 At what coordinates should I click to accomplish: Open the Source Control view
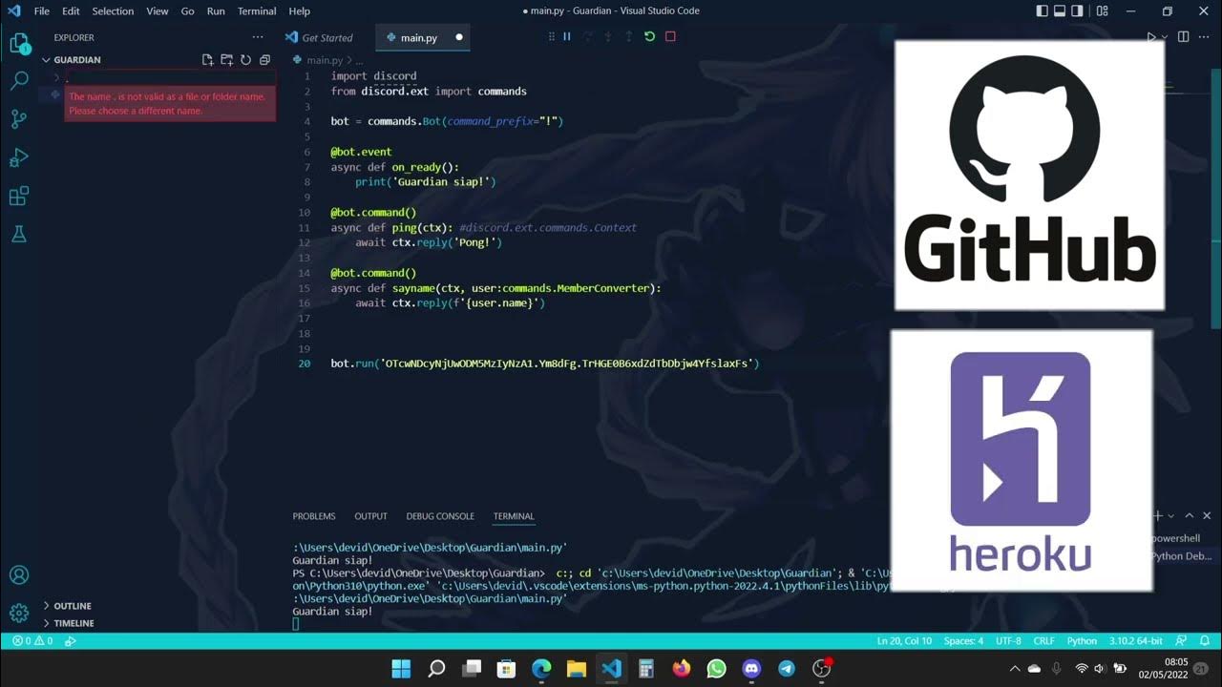click(x=19, y=119)
